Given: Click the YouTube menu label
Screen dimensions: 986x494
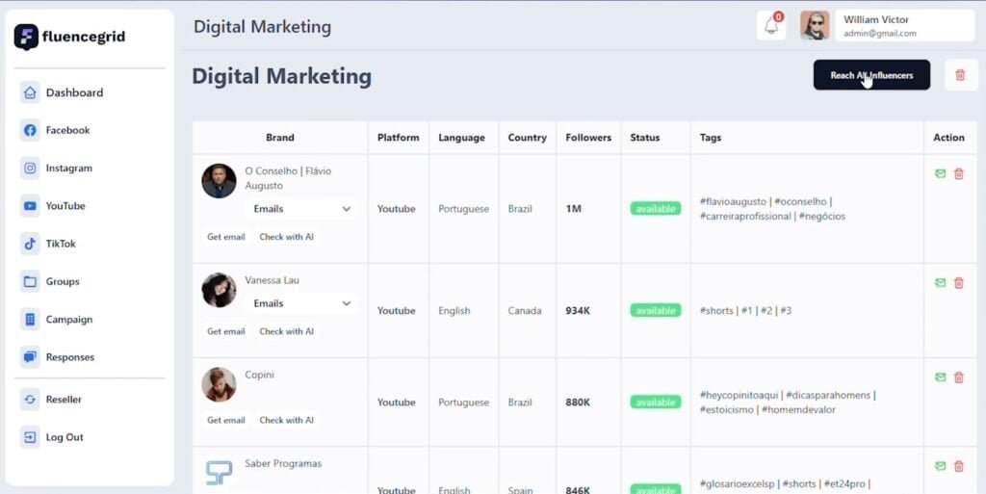Looking at the screenshot, I should pyautogui.click(x=65, y=205).
